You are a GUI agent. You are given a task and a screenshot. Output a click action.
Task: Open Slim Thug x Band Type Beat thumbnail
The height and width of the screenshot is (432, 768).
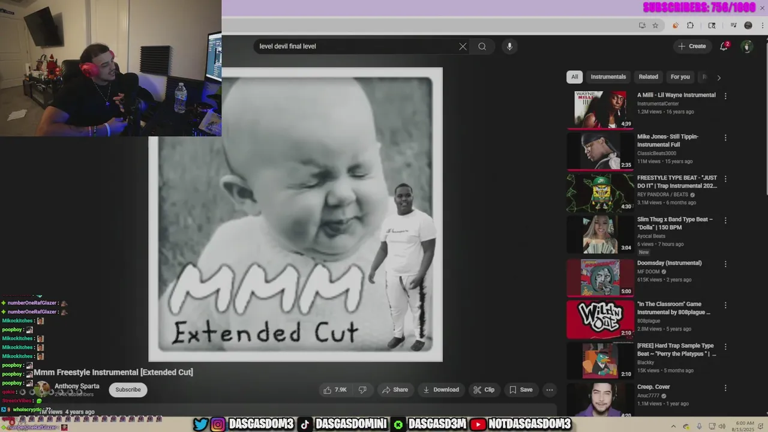coord(600,234)
